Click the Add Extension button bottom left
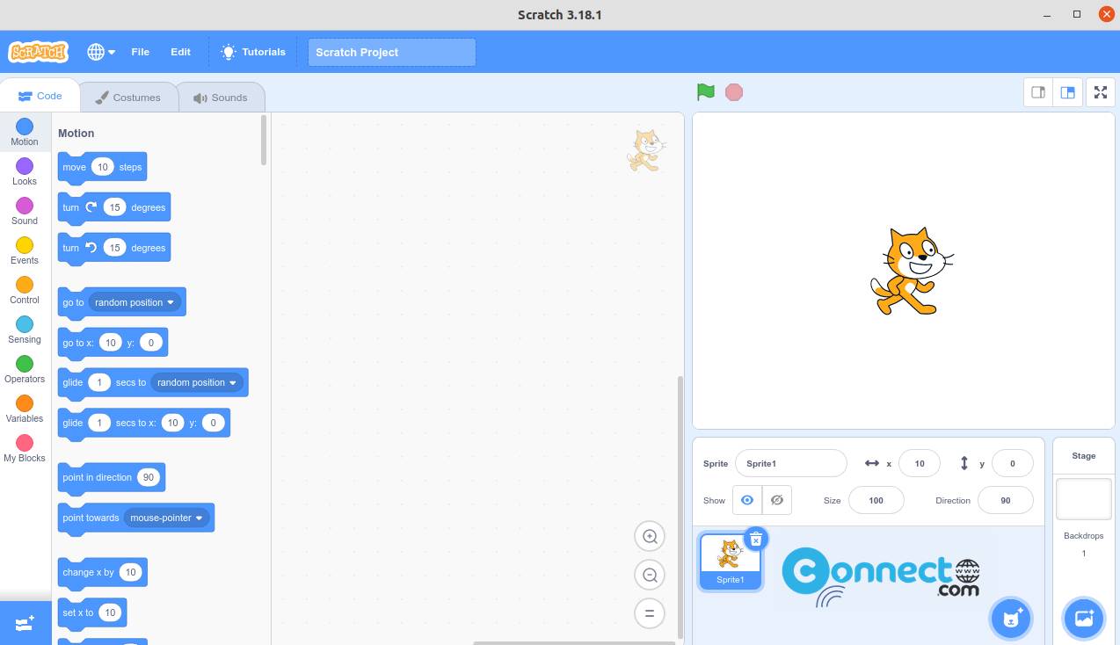The height and width of the screenshot is (645, 1120). tap(24, 622)
